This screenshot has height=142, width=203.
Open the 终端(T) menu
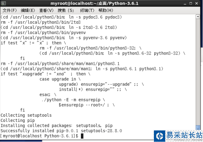(87, 10)
